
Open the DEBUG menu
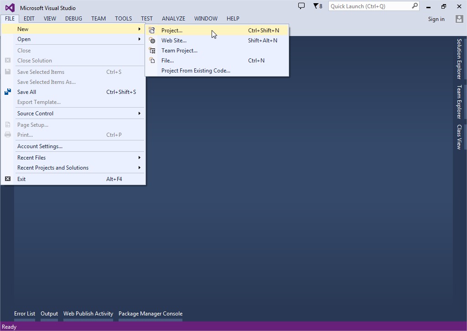[73, 18]
